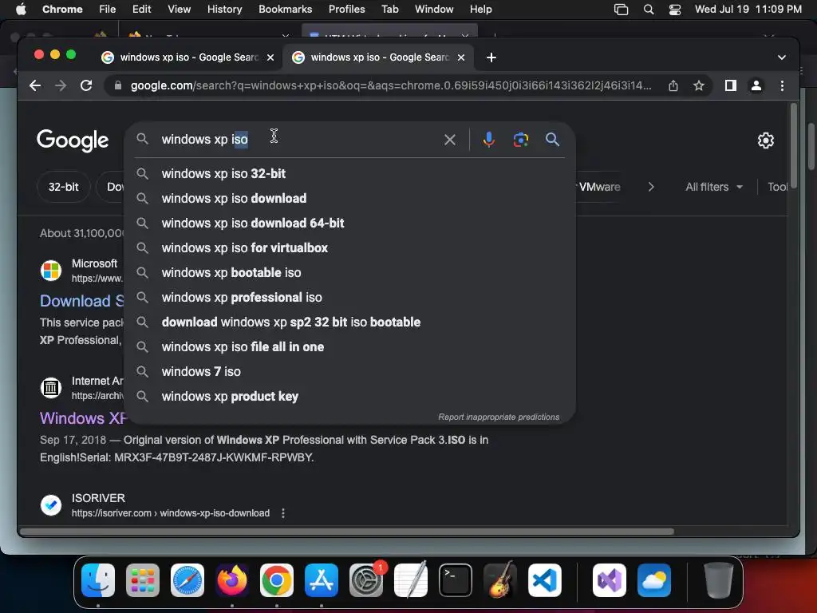This screenshot has height=613, width=817.
Task: Click Report inappropriate predictions link
Action: tap(499, 417)
